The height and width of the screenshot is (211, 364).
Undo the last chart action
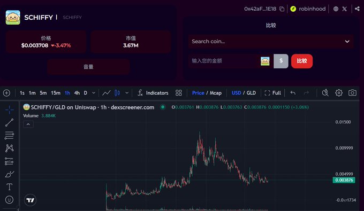(293, 93)
